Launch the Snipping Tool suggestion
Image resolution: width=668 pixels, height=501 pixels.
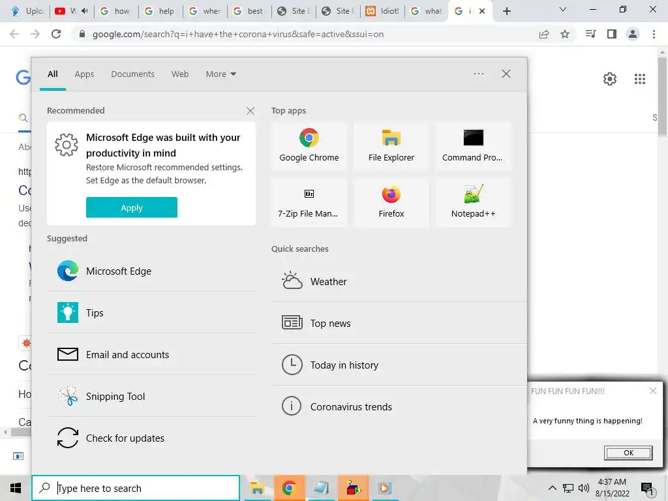[x=151, y=396]
